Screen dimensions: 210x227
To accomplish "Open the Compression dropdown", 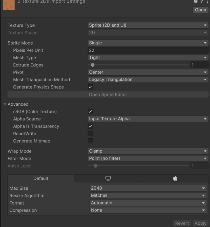I will click(x=148, y=210).
